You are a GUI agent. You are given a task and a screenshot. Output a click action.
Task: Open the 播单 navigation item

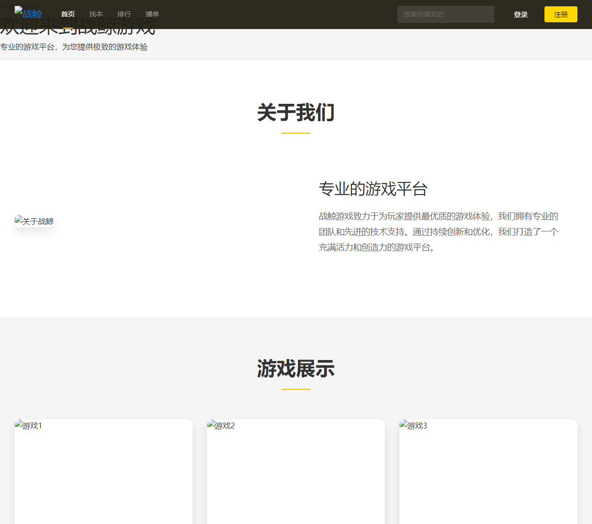pyautogui.click(x=152, y=14)
